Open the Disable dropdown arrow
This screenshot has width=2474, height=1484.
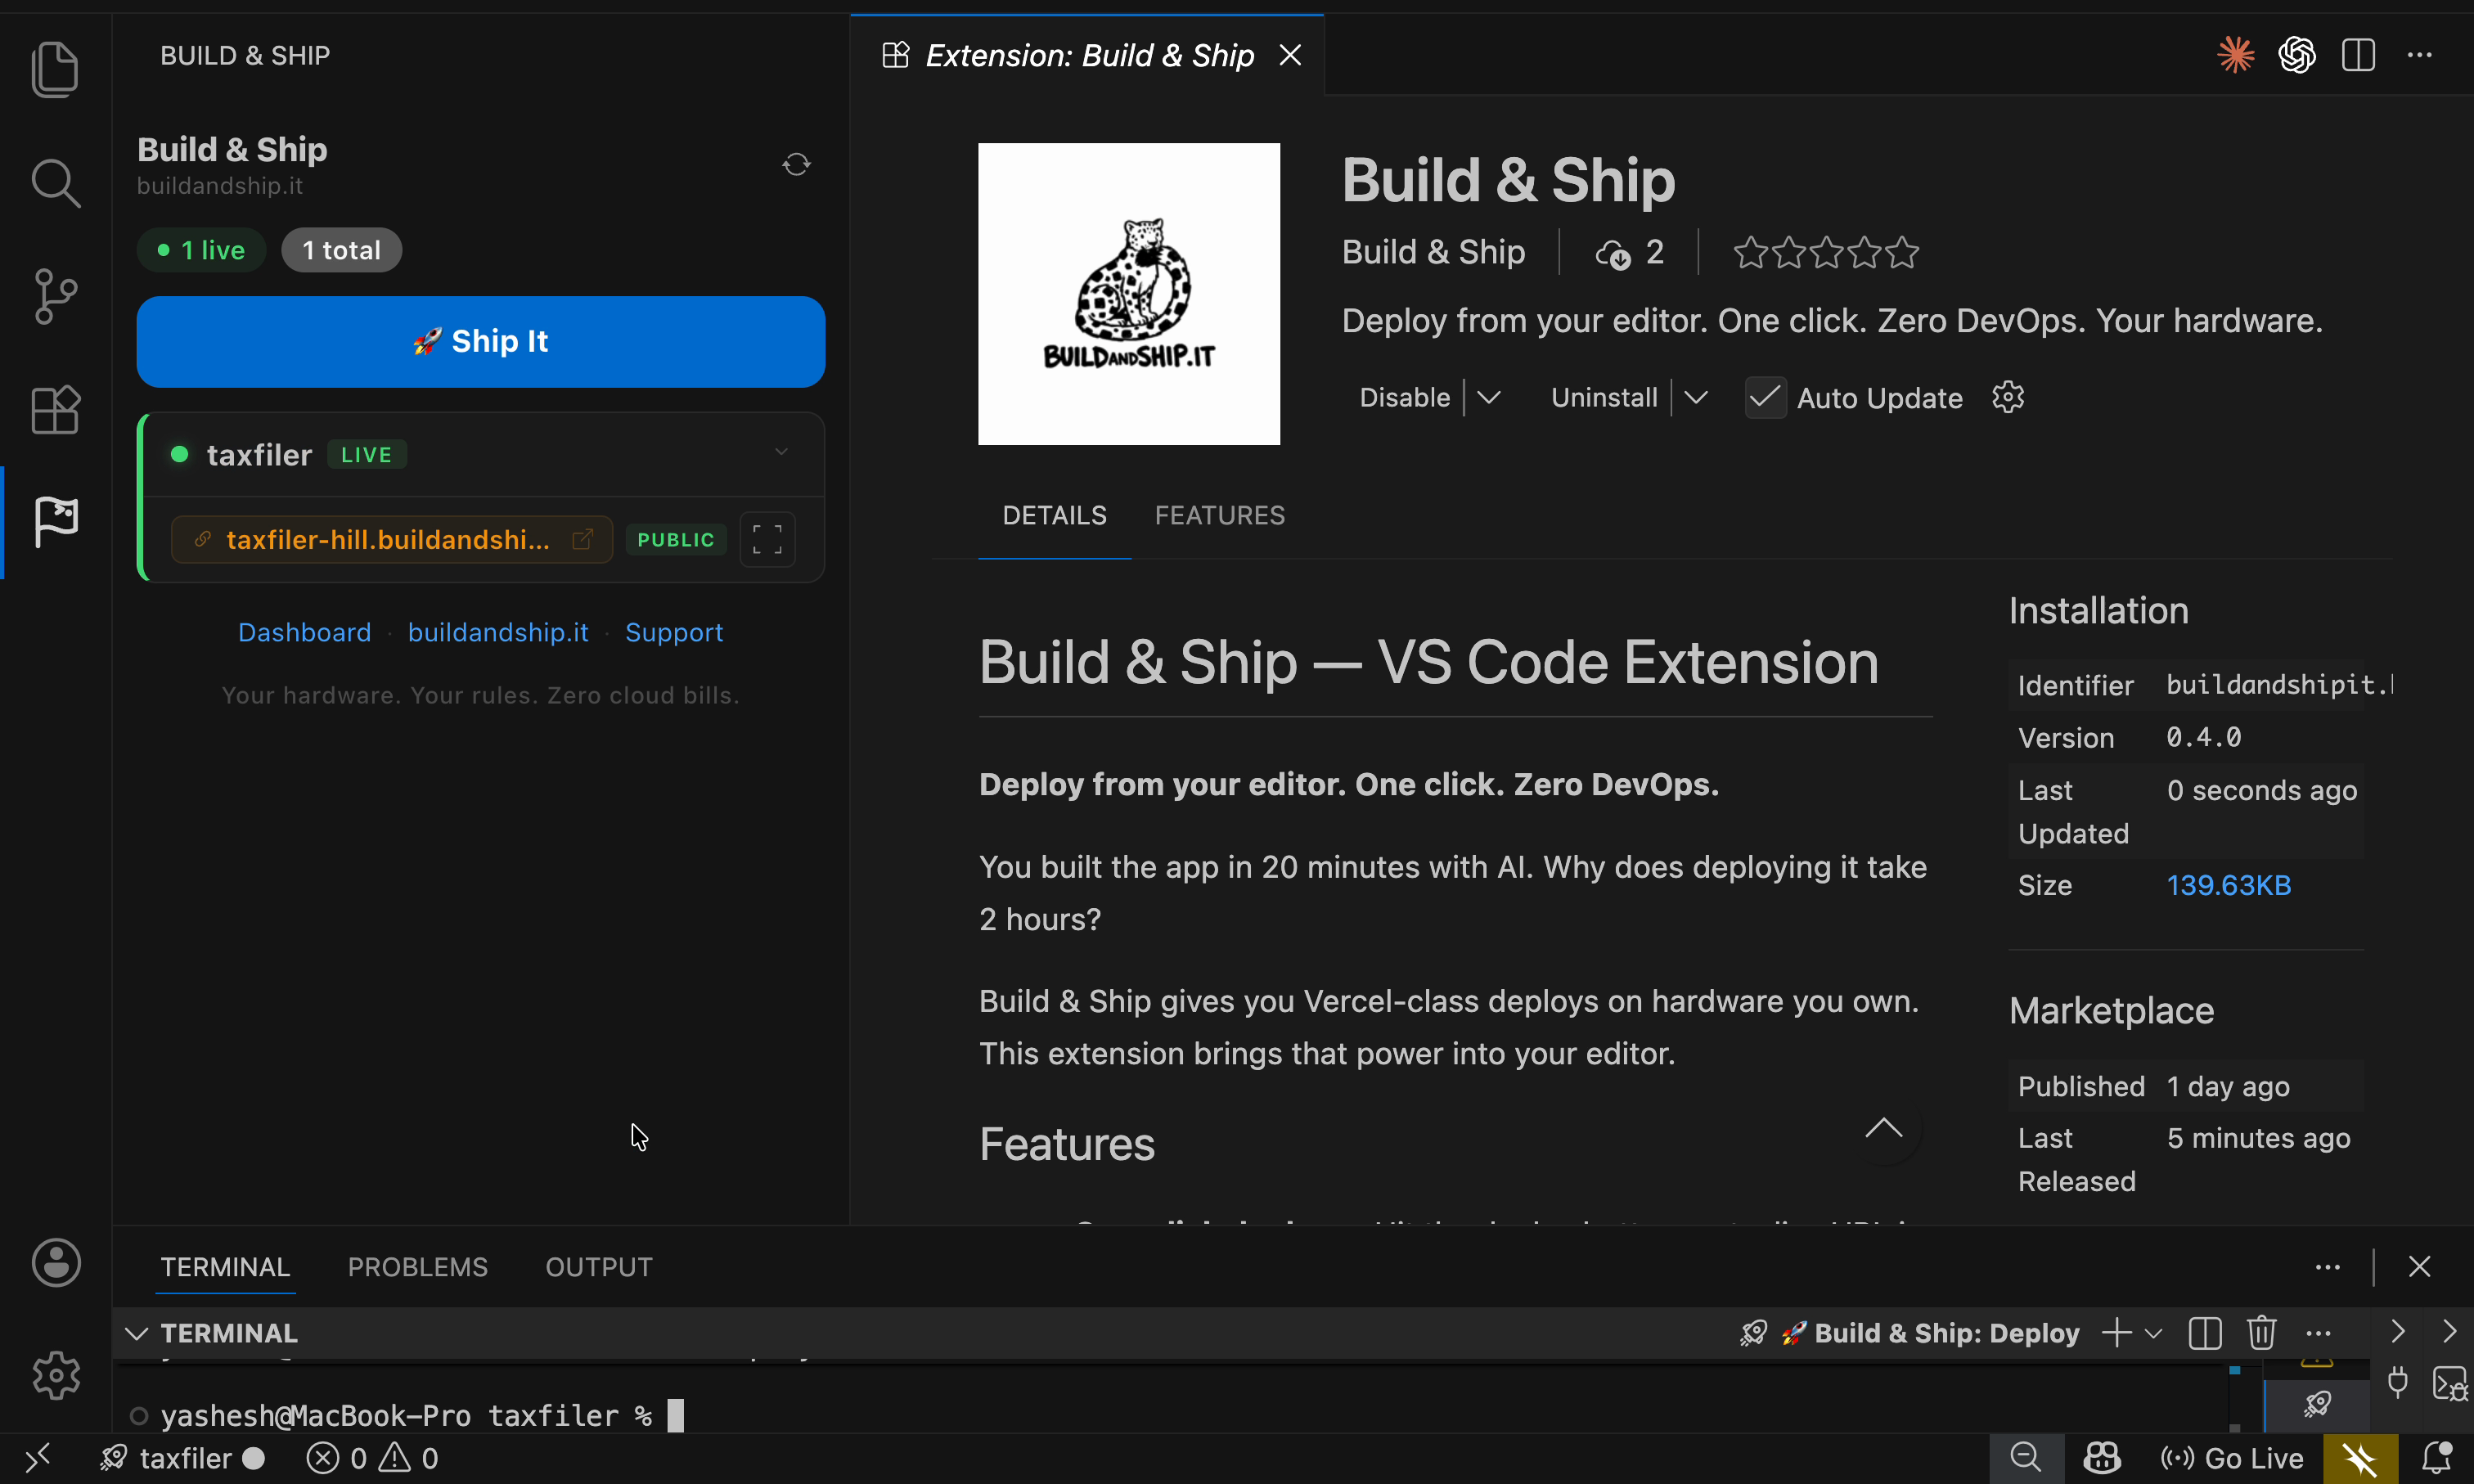point(1489,397)
